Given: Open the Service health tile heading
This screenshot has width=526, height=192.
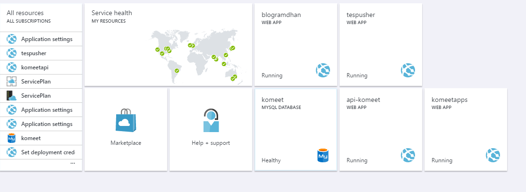Looking at the screenshot, I should (x=112, y=13).
